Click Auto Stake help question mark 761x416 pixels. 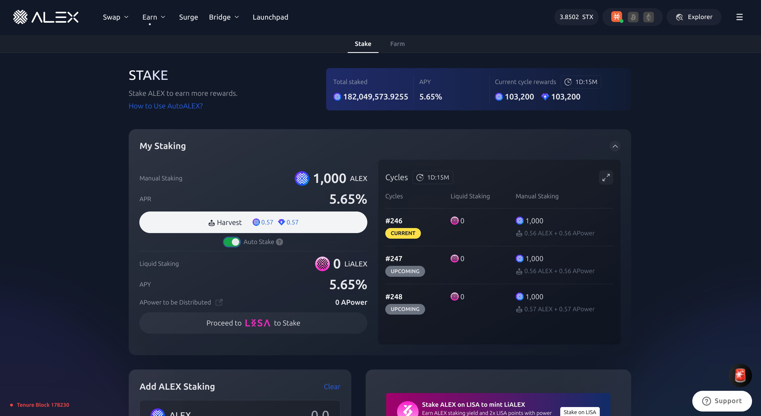click(x=280, y=242)
